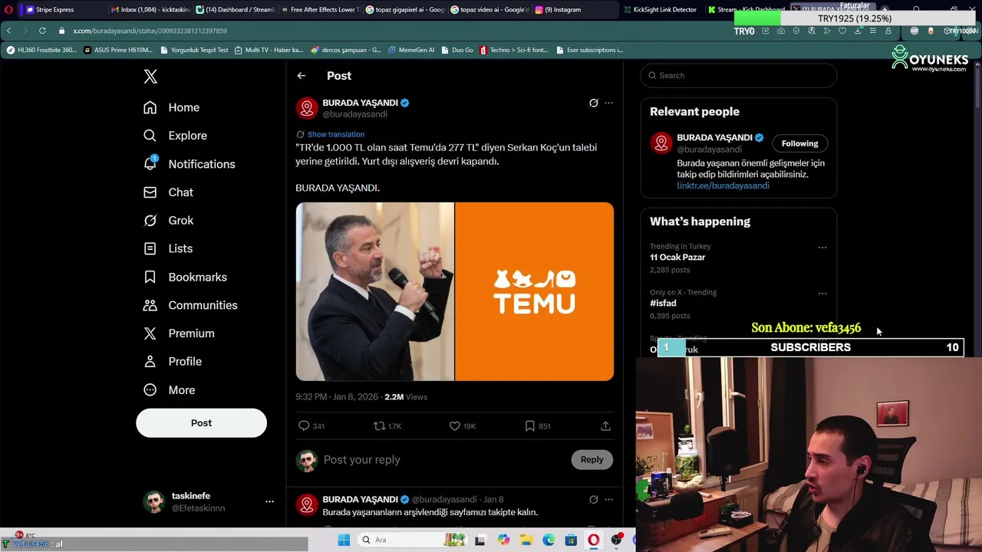The width and height of the screenshot is (982, 552).
Task: Open the main post's three-dot menu
Action: (608, 103)
